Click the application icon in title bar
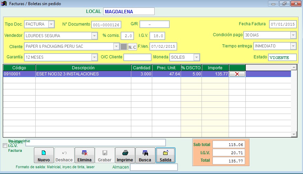The height and width of the screenshot is (174, 303). 4,4
